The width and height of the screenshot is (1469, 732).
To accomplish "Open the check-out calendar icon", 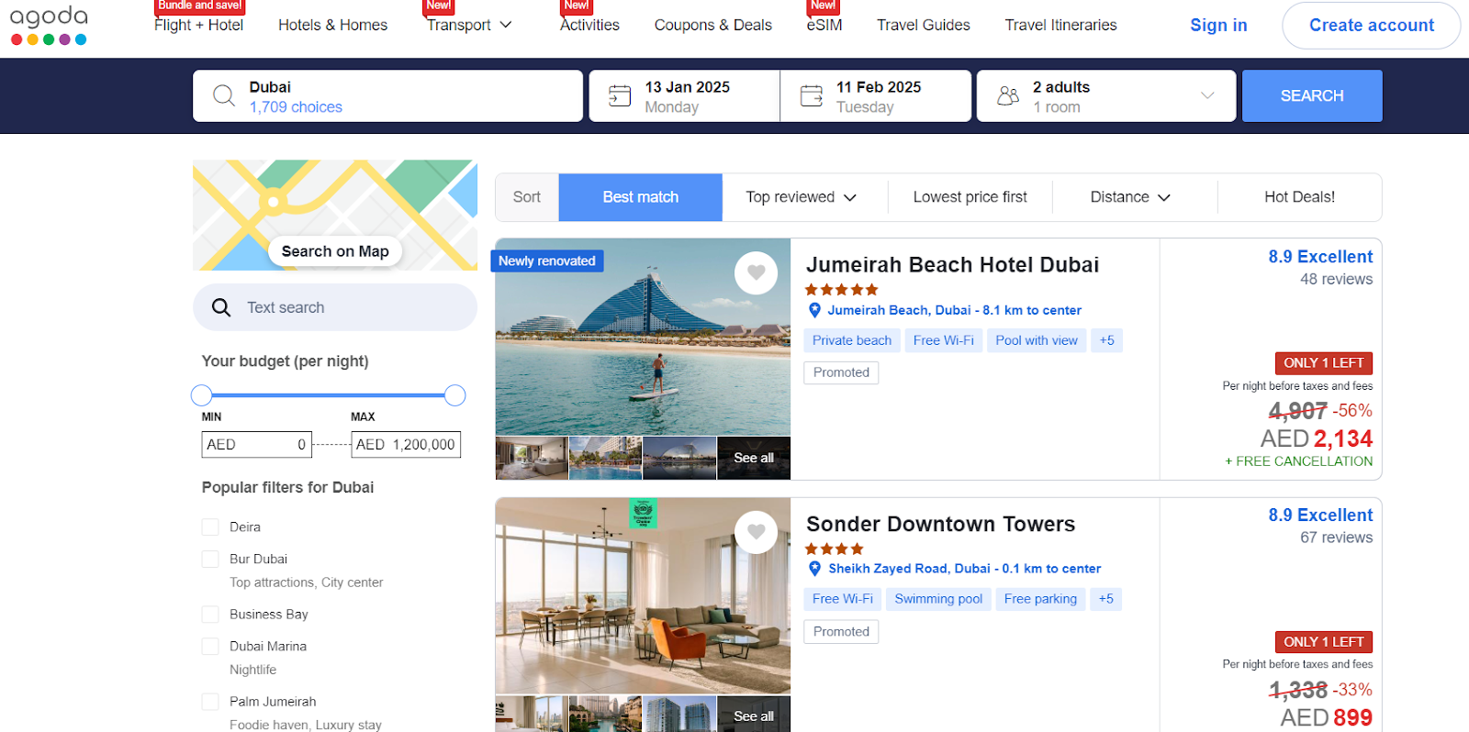I will click(x=812, y=95).
